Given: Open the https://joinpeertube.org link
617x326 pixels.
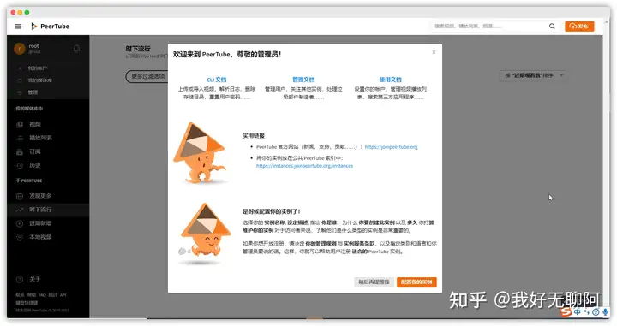Looking at the screenshot, I should coord(391,147).
